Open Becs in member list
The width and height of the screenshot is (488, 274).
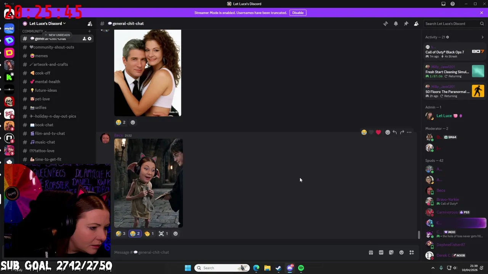pyautogui.click(x=455, y=190)
